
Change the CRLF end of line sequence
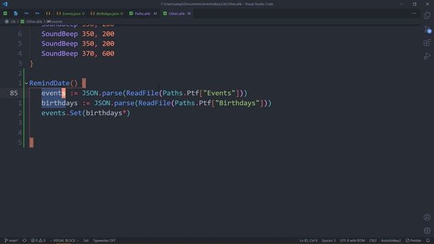372,241
